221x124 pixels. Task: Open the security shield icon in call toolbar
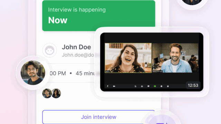click(135, 86)
